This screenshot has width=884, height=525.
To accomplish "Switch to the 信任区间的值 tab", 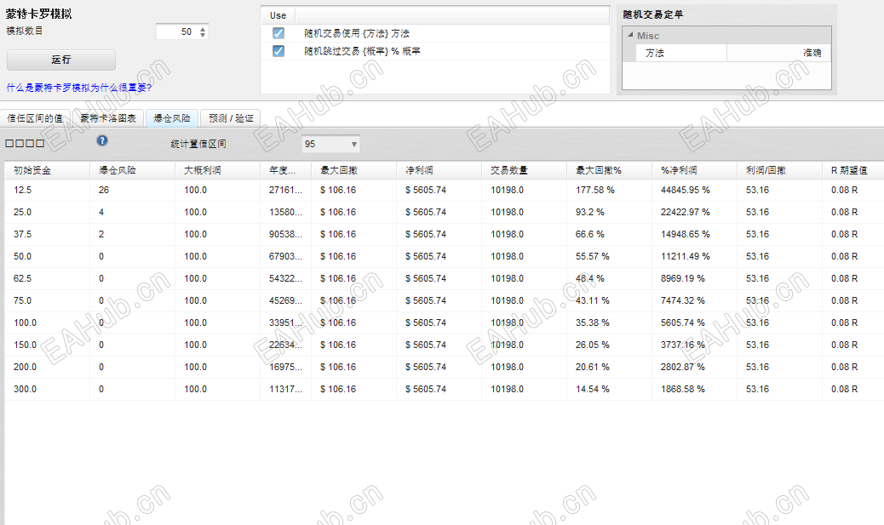I will (35, 118).
